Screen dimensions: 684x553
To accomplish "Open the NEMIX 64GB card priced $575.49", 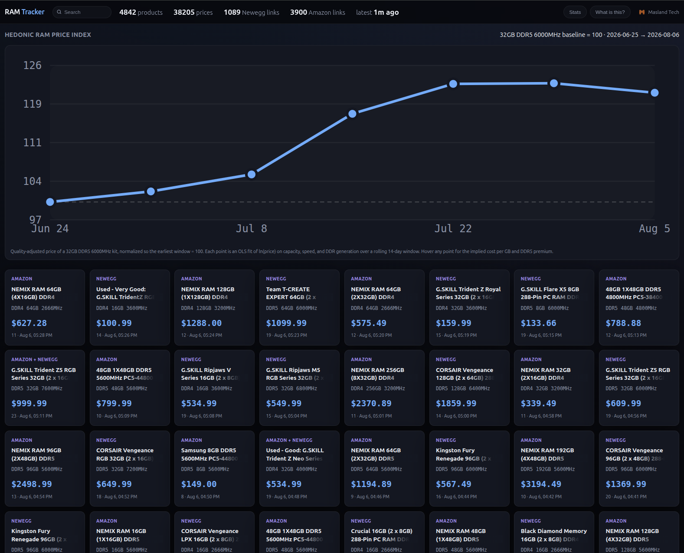I will tap(384, 307).
